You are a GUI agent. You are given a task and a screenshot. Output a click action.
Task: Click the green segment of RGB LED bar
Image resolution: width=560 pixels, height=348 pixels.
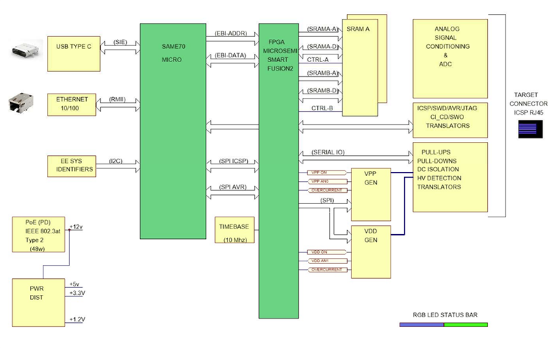465,324
